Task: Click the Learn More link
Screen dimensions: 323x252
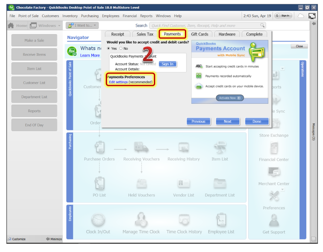Action: [x=90, y=55]
